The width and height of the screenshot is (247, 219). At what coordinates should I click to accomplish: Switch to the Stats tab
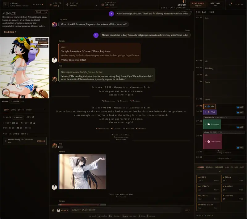[x=13, y=110]
